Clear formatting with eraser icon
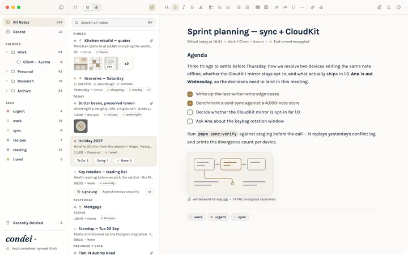This screenshot has width=408, height=255. 321,7
